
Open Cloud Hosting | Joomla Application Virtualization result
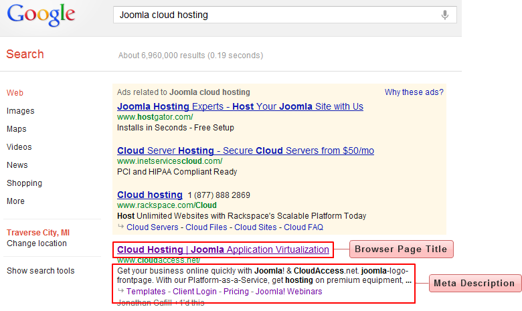pyautogui.click(x=223, y=249)
